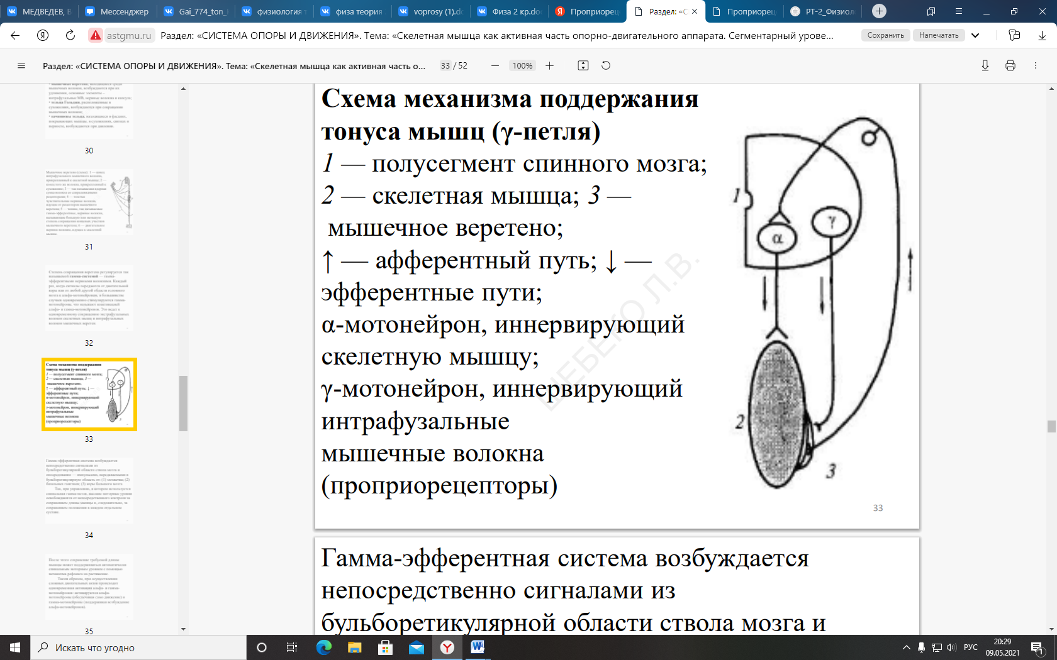1057x660 pixels.
Task: Click the Сохранить button
Action: [x=885, y=35]
